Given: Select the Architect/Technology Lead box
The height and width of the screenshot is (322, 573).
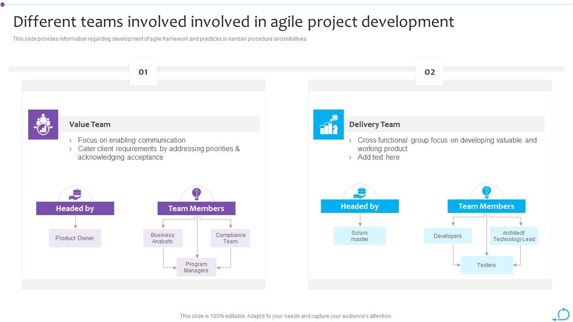Looking at the screenshot, I should [x=514, y=236].
